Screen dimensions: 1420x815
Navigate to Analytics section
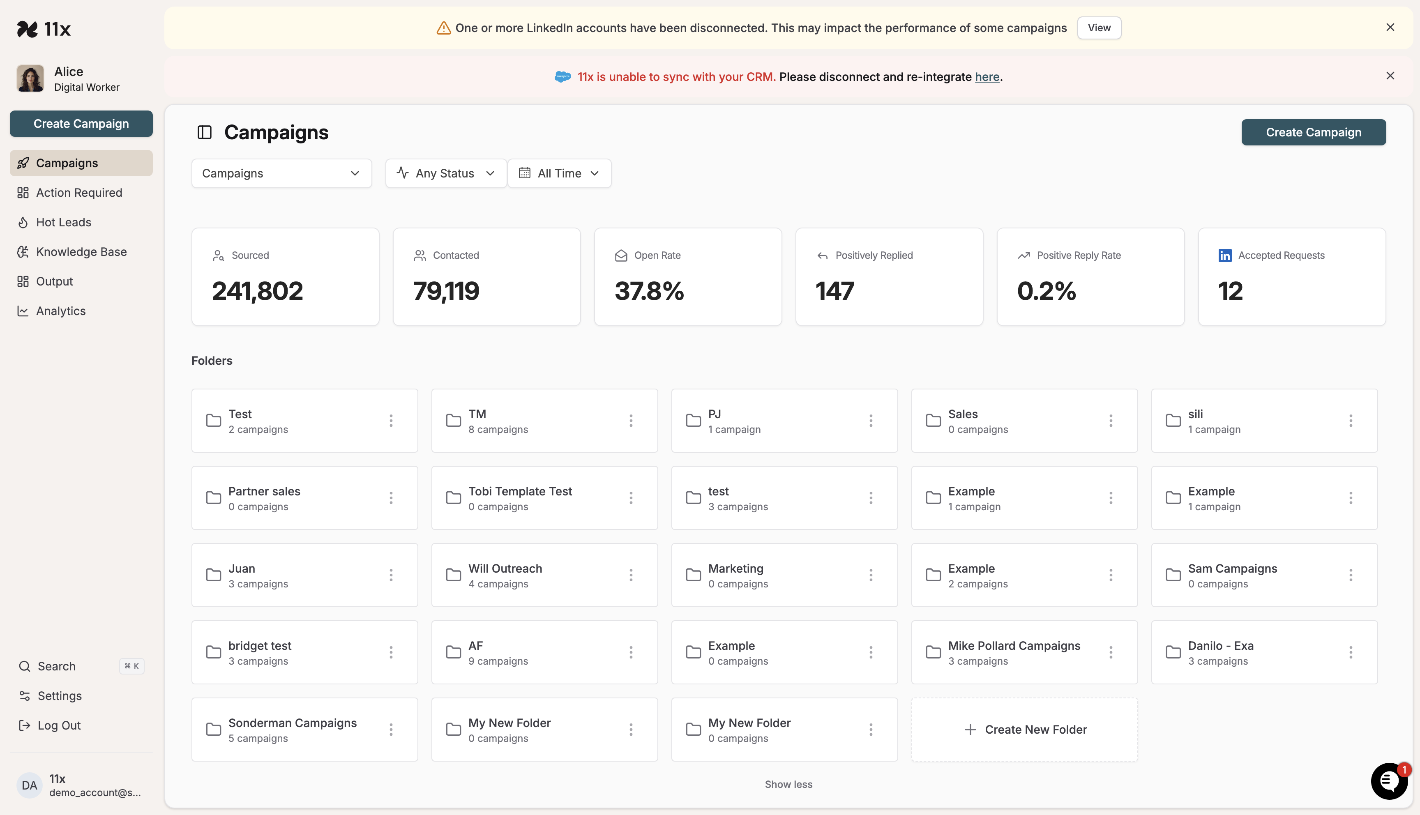(x=60, y=311)
